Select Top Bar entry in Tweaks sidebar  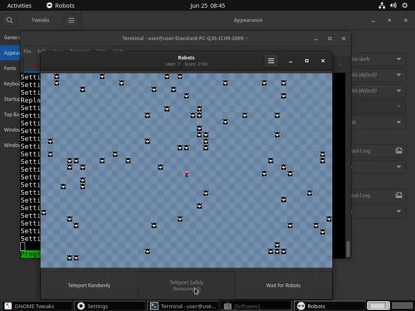pyautogui.click(x=10, y=114)
